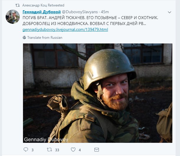Image resolution: width=180 pixels, height=156 pixels.
Task: Click the reply speech bubble icon
Action: click(x=25, y=150)
